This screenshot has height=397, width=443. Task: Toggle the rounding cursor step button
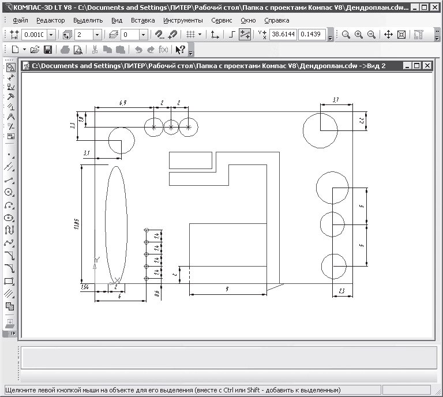click(245, 35)
